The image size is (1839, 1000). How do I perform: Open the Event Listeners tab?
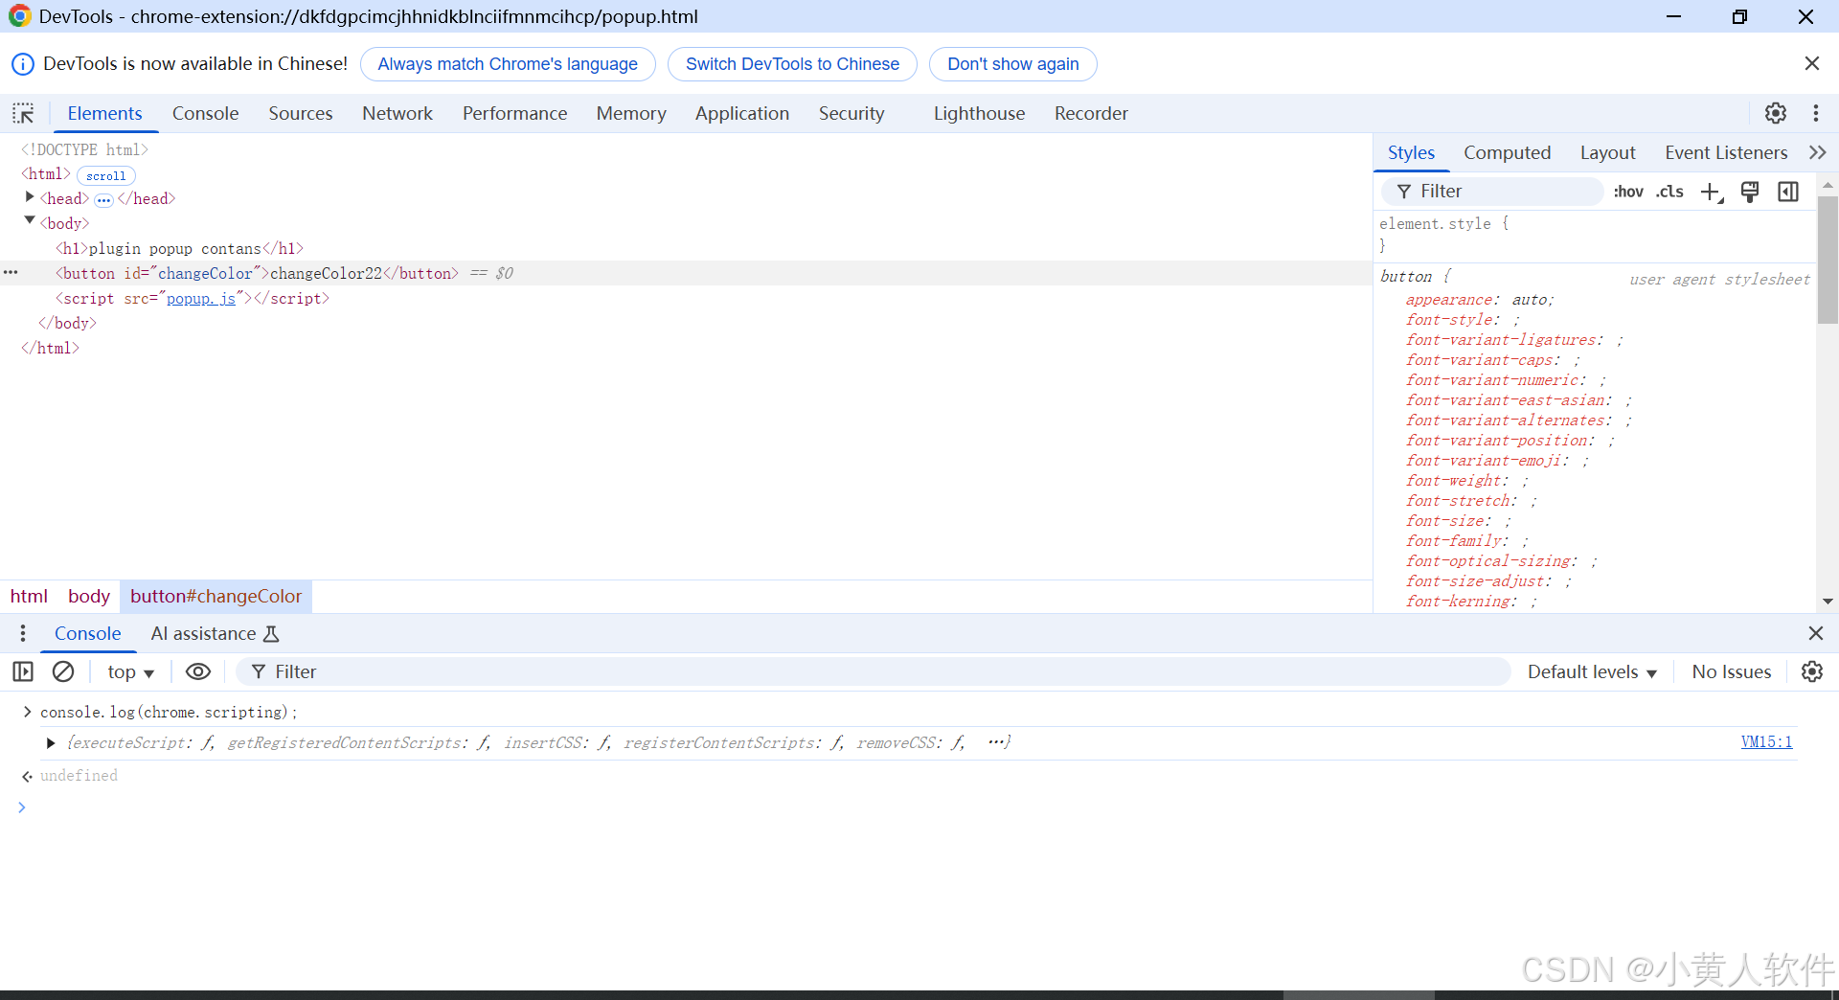point(1726,152)
